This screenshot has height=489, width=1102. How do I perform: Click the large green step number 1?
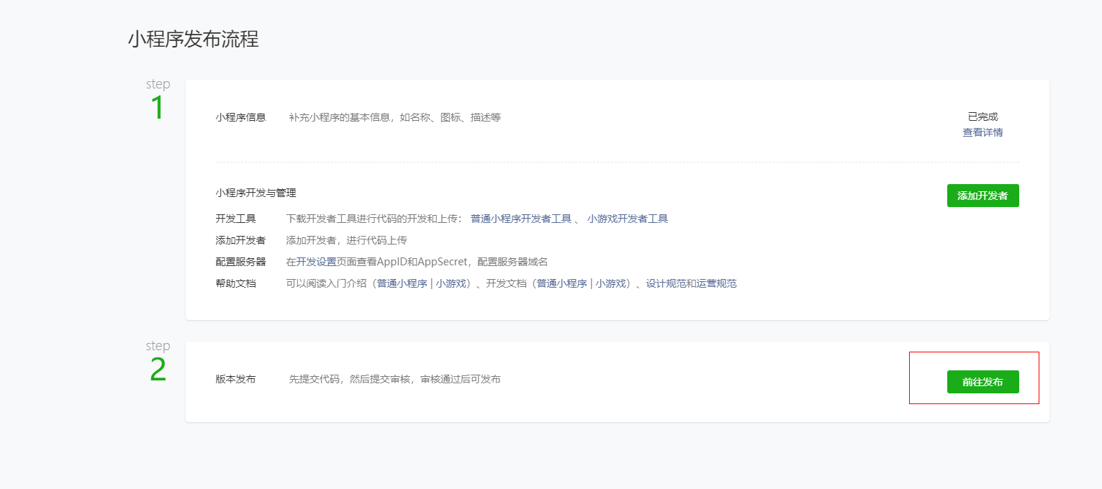tap(157, 109)
